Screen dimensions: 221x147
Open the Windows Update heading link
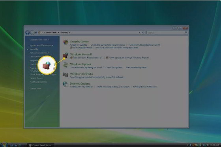click(81, 64)
